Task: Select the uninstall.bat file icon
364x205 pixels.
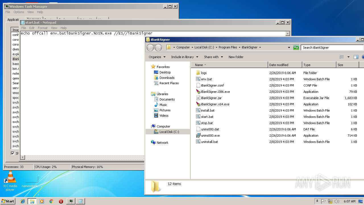Action: pos(198,142)
